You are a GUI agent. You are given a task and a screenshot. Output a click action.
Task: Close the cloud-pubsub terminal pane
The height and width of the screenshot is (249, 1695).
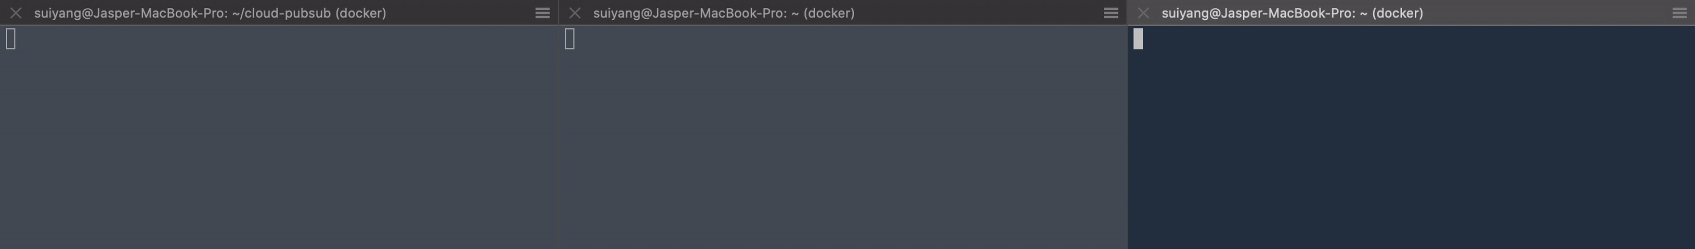(x=16, y=13)
